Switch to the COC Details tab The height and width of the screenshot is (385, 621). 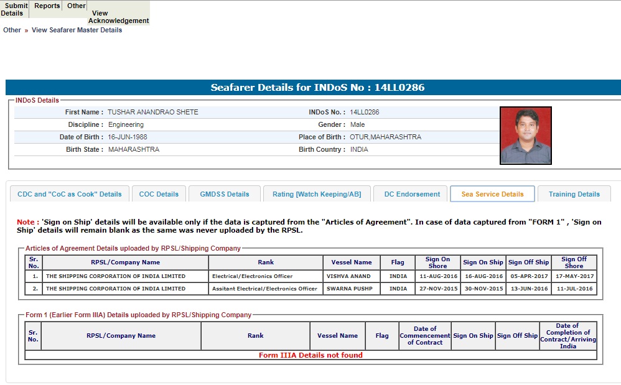click(x=159, y=194)
